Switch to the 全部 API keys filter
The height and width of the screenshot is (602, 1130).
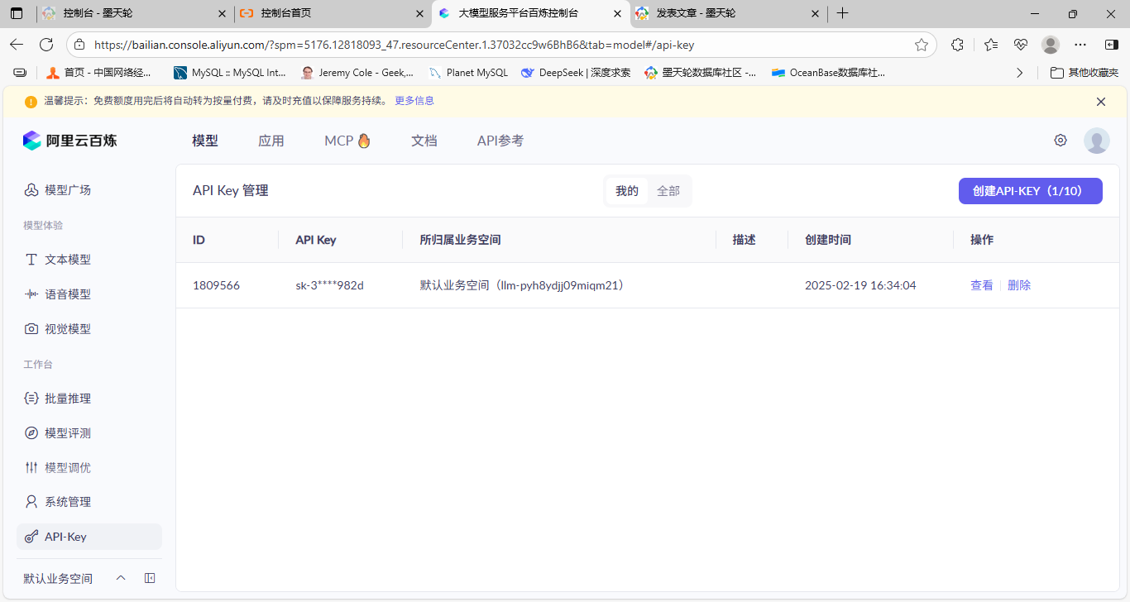click(x=668, y=191)
